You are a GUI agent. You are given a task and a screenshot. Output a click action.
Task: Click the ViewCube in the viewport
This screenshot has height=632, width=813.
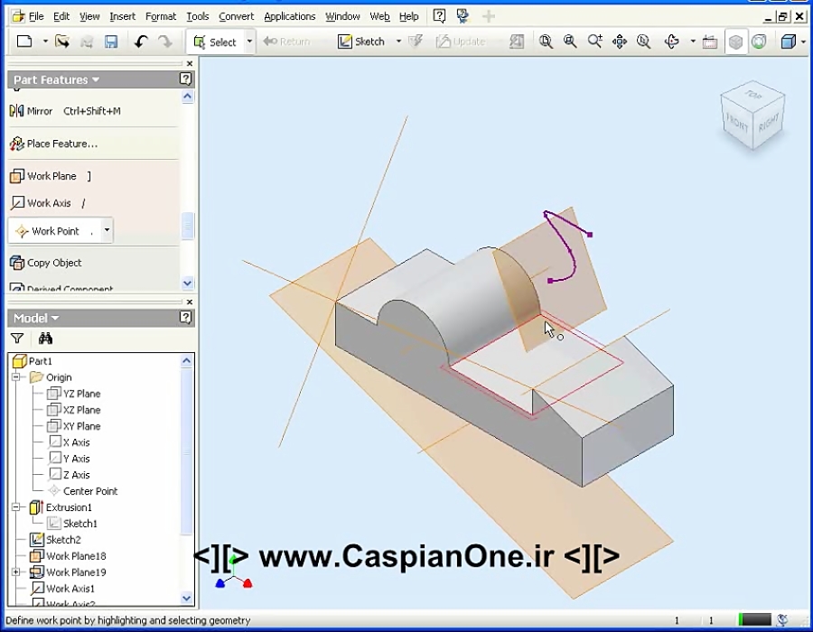pyautogui.click(x=752, y=115)
